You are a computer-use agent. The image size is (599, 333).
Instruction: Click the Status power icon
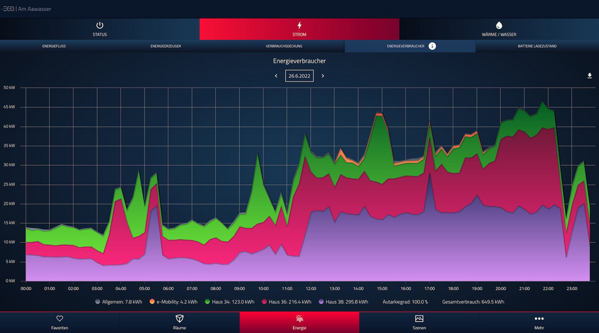point(99,25)
